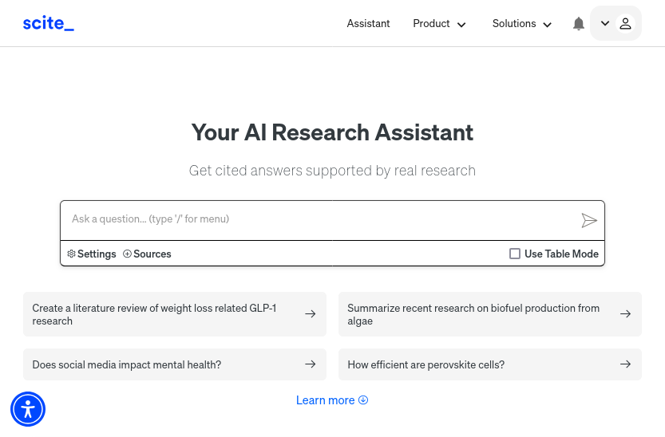Send the question with the paper plane icon
The height and width of the screenshot is (437, 665).
[589, 220]
